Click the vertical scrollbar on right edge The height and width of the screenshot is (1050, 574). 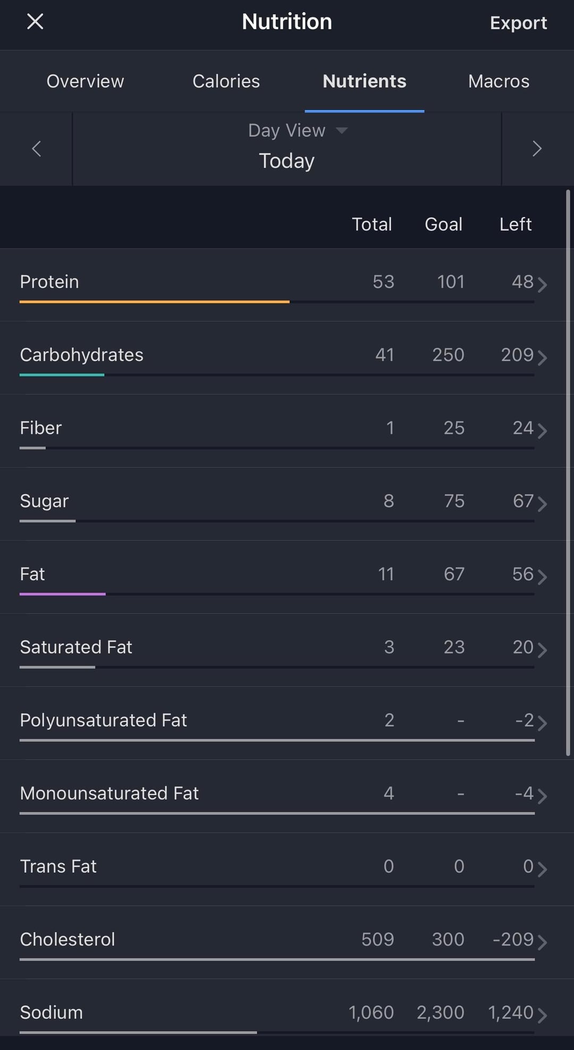568,472
